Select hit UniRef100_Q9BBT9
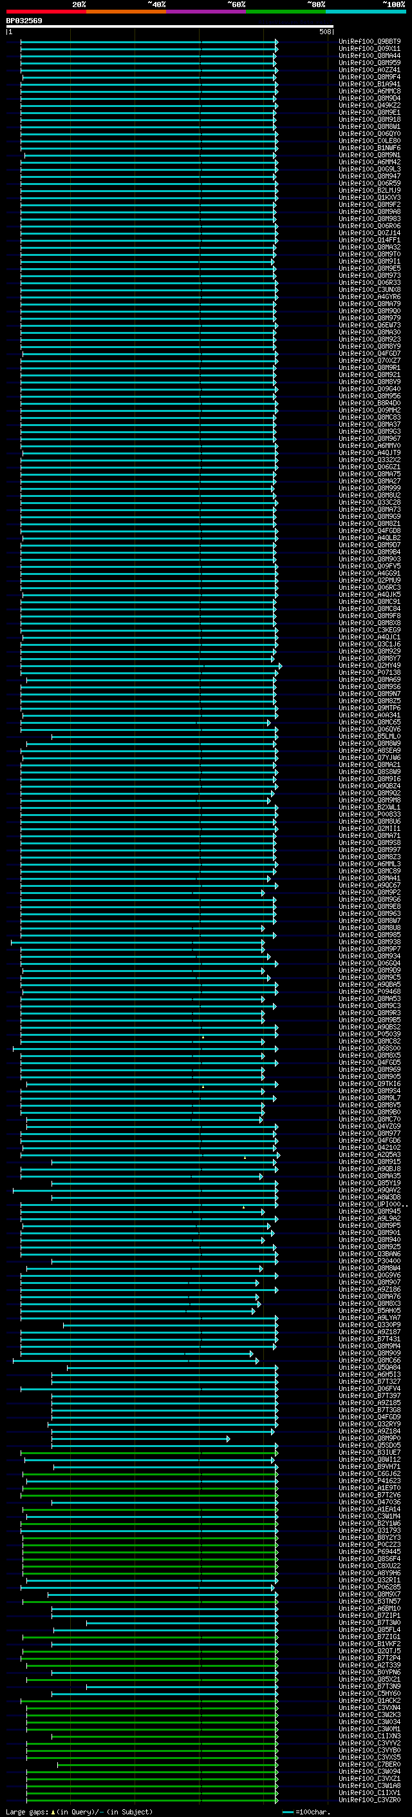This screenshot has width=412, height=1817. point(370,42)
